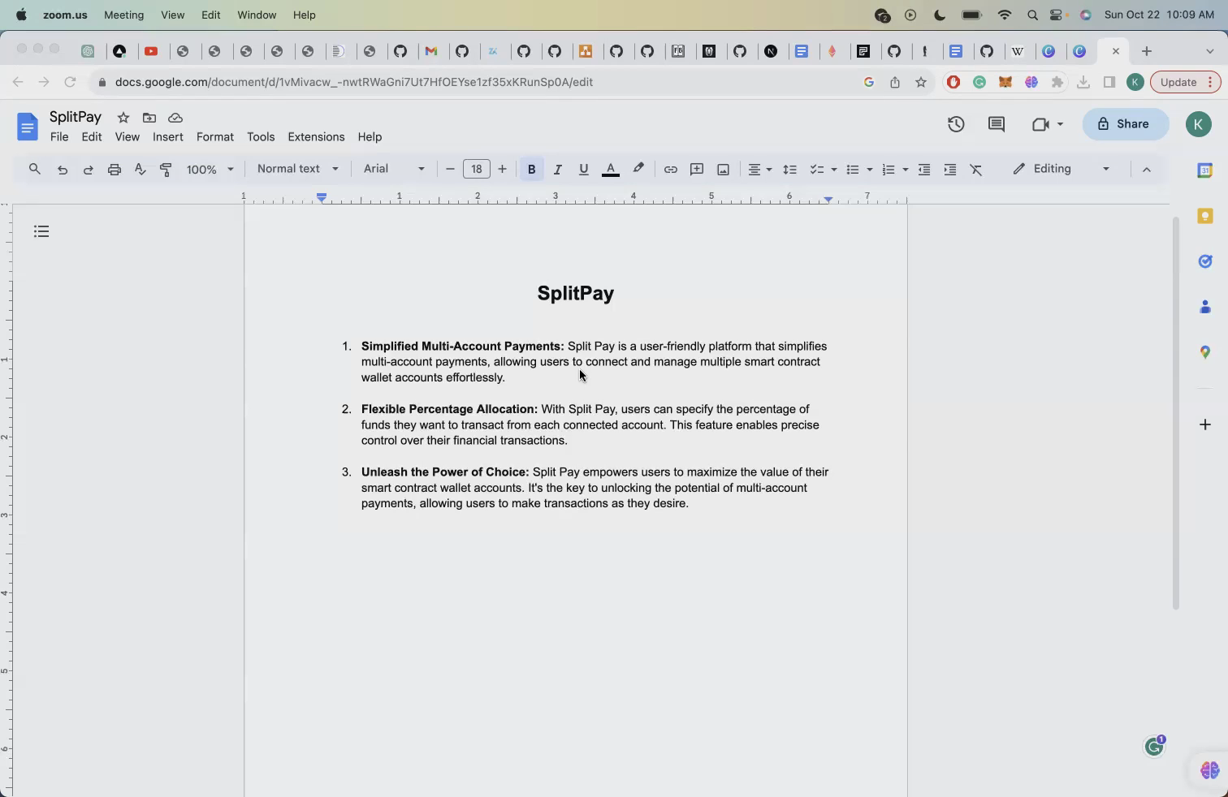Viewport: 1228px width, 797px height.
Task: Open the Docs Edit menu
Action: click(92, 137)
